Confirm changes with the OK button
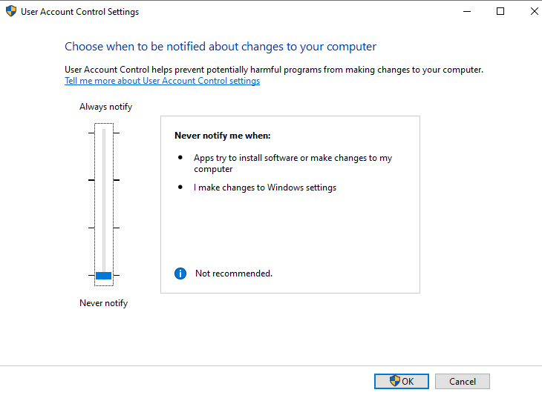 coord(401,381)
